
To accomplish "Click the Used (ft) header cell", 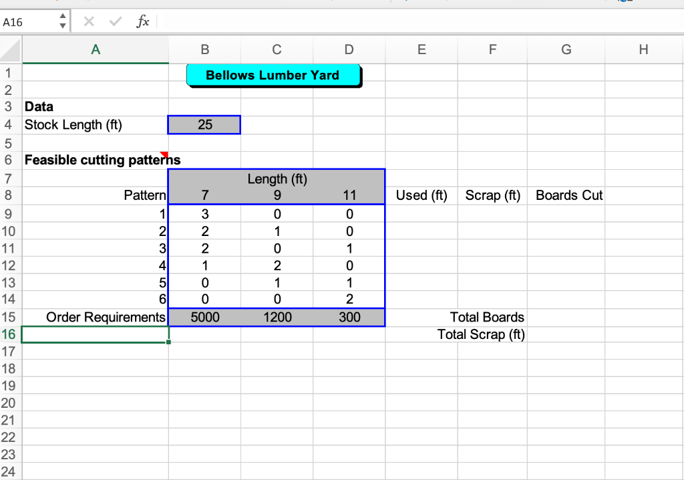I will pyautogui.click(x=421, y=195).
